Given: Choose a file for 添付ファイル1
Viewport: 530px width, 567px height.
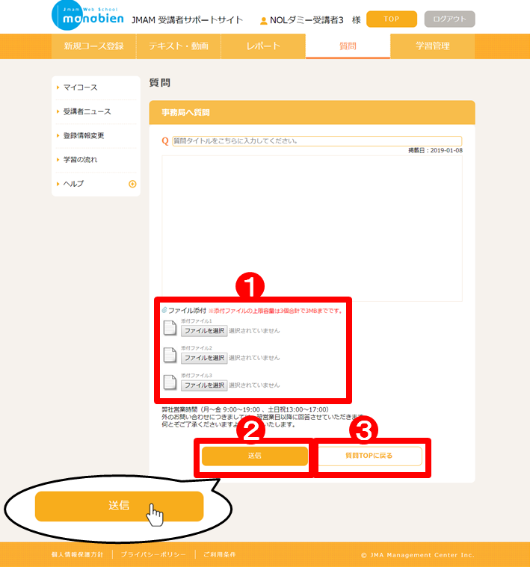Looking at the screenshot, I should [204, 331].
